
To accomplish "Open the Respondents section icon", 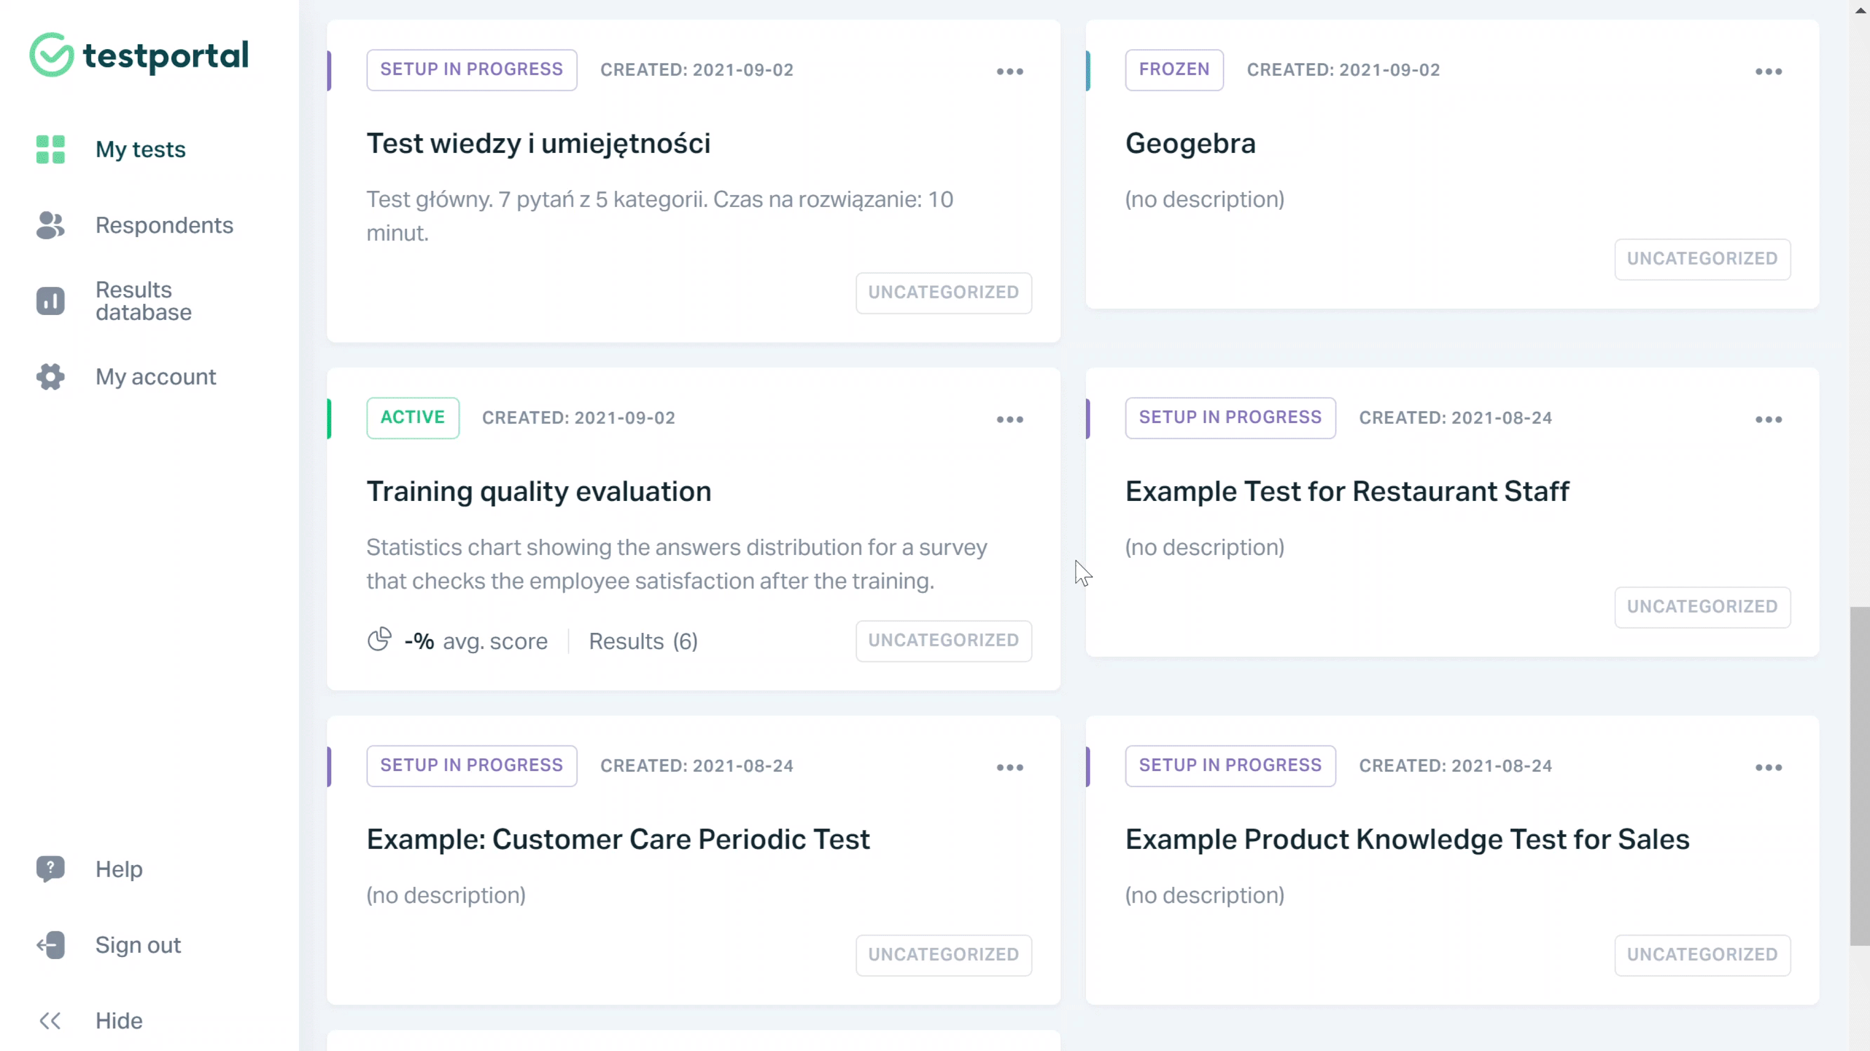I will 49,224.
